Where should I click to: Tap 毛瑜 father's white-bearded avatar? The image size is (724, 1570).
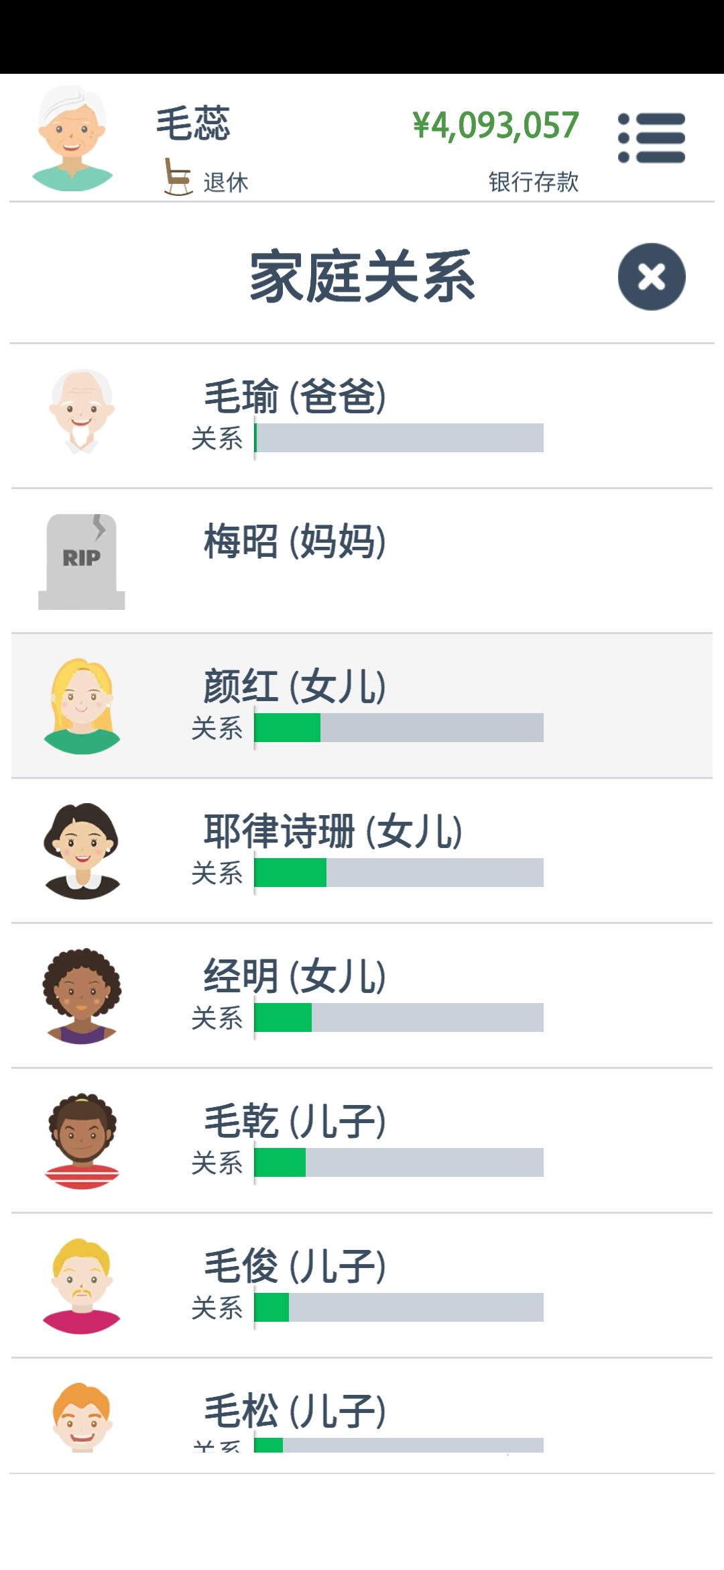(x=82, y=411)
